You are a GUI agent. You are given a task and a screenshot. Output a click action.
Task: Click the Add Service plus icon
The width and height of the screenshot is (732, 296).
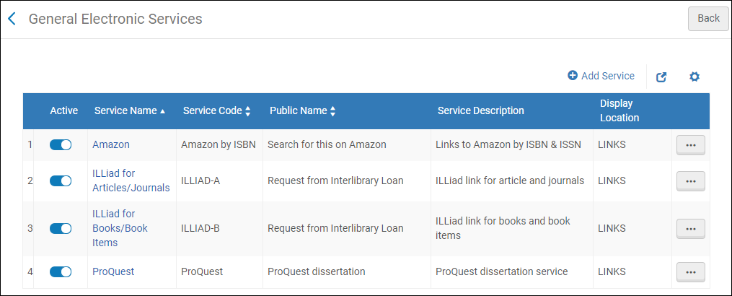click(x=573, y=76)
